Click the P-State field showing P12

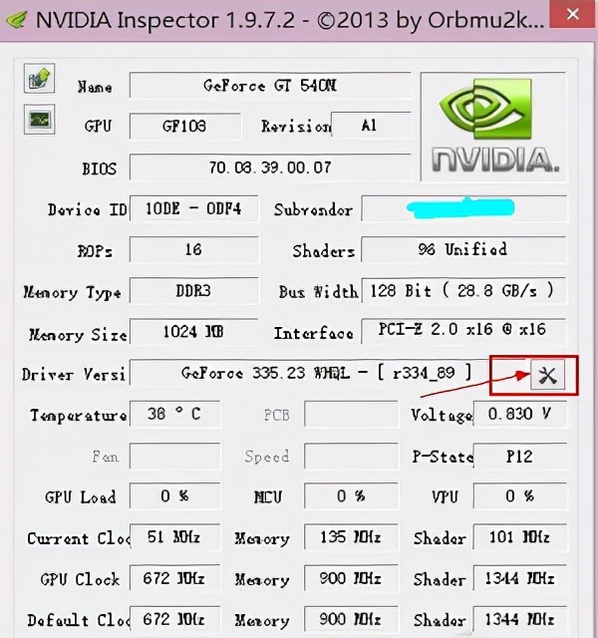click(x=520, y=457)
